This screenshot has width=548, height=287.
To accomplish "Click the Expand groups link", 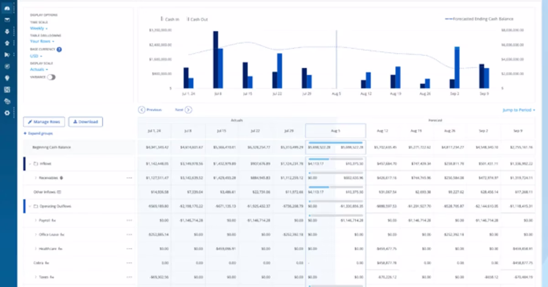I will click(37, 133).
